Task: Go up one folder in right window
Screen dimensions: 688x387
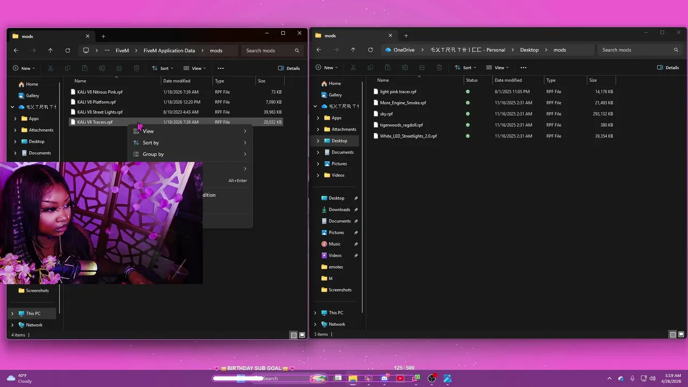Action: [x=353, y=50]
